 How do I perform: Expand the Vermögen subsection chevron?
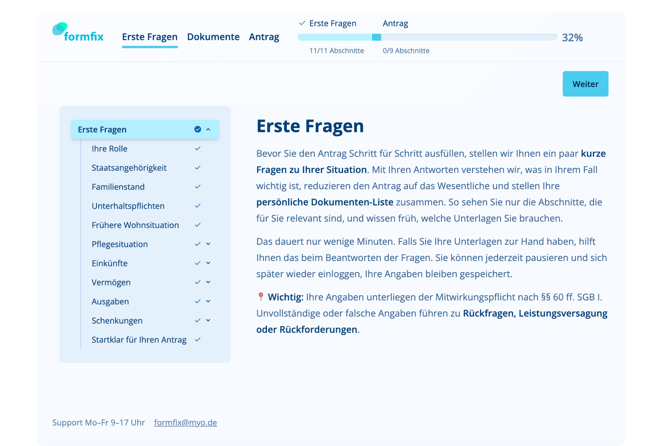pyautogui.click(x=208, y=282)
